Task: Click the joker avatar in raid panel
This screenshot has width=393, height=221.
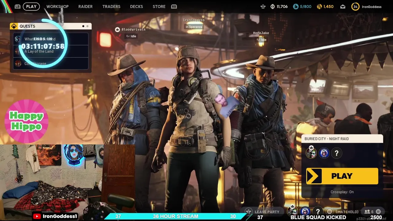Action: pos(311,153)
